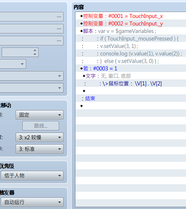Select the last empty diamond command line

[x=131, y=106]
